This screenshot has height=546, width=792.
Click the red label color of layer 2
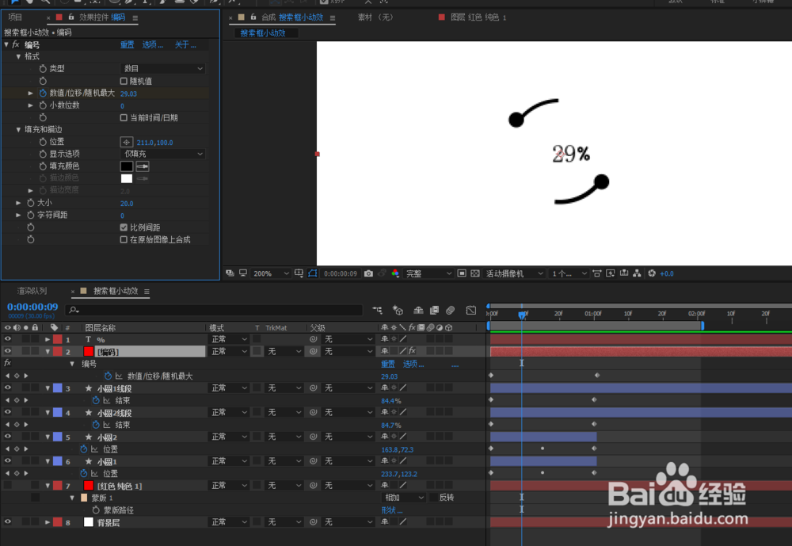58,351
